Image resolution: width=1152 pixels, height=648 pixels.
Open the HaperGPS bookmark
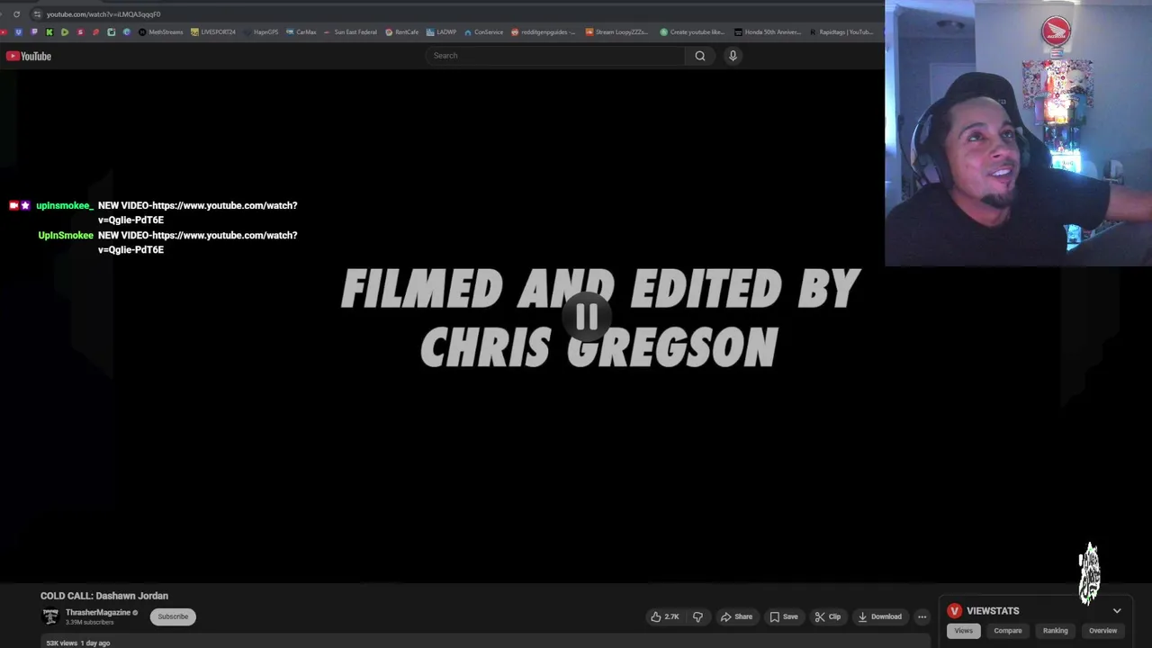(261, 32)
